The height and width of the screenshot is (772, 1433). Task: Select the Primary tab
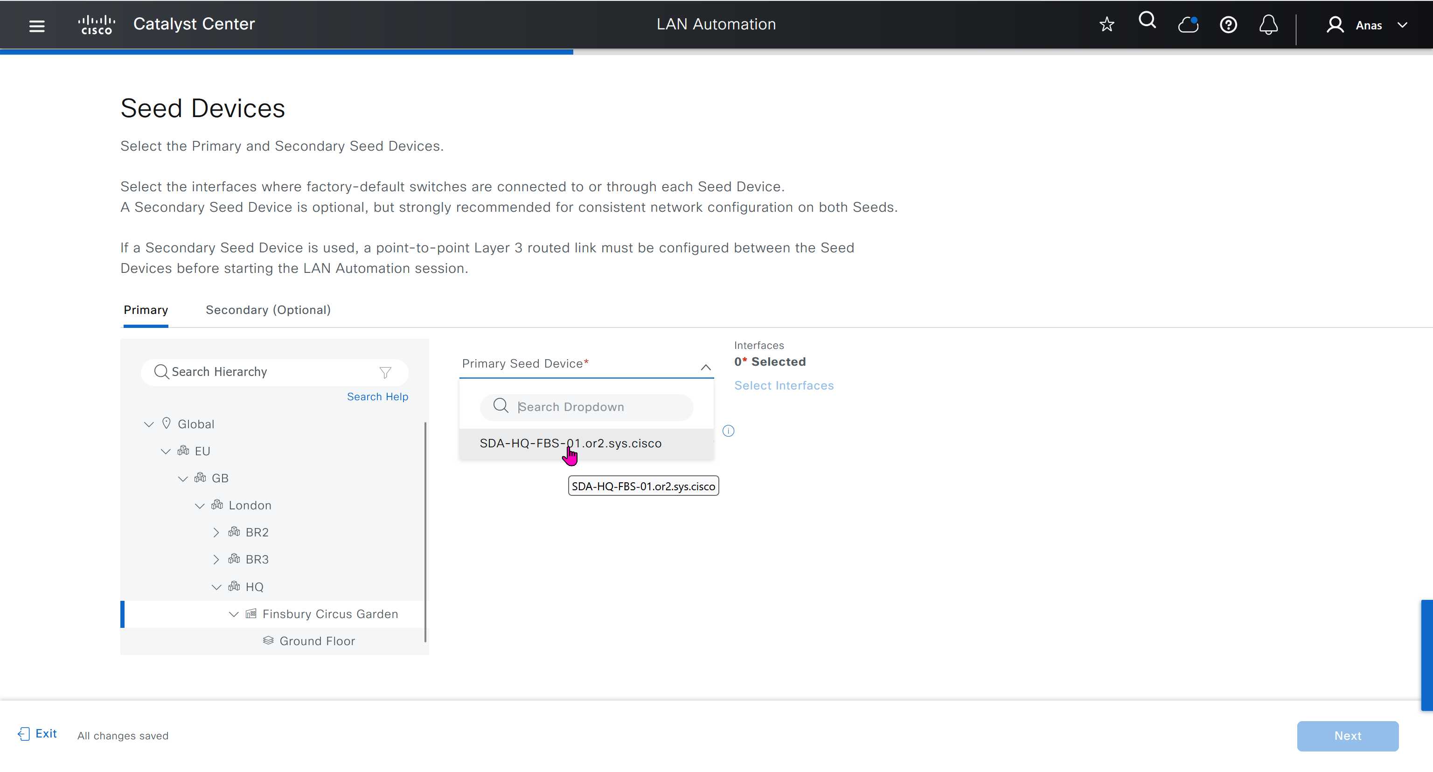point(146,310)
